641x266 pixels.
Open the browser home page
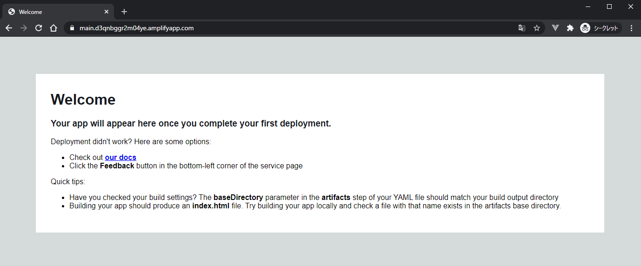point(53,28)
